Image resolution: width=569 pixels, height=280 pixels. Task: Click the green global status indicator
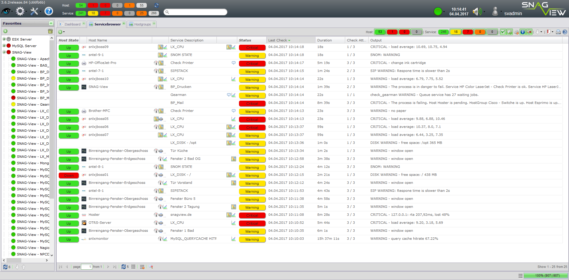[x=438, y=12]
